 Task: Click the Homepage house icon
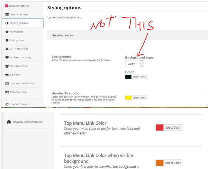pyautogui.click(x=7, y=32)
